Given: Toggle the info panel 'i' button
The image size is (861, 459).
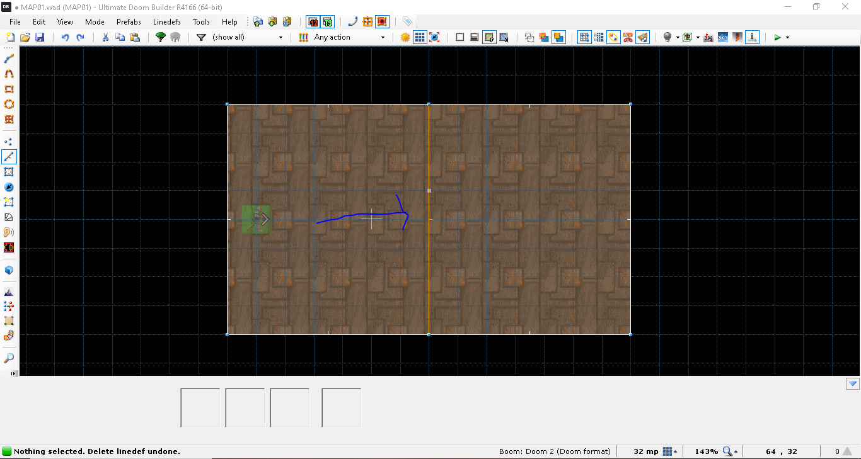Looking at the screenshot, I should pyautogui.click(x=752, y=37).
